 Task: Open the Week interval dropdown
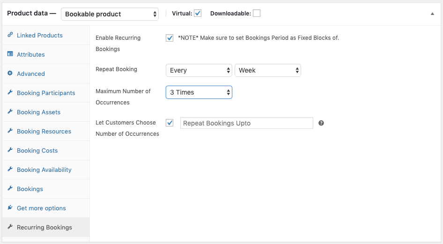click(268, 70)
